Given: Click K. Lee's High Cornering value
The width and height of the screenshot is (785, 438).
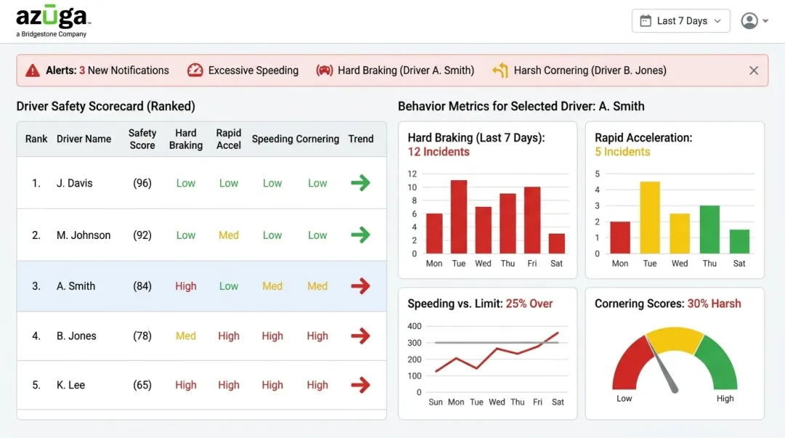Looking at the screenshot, I should (x=318, y=385).
